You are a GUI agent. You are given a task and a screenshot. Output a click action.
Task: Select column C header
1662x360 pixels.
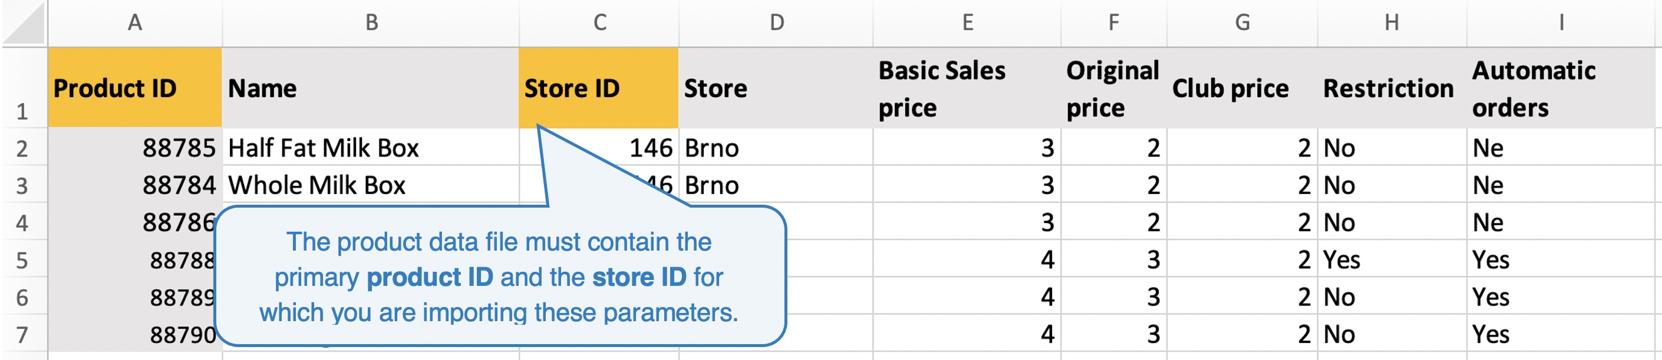click(599, 22)
